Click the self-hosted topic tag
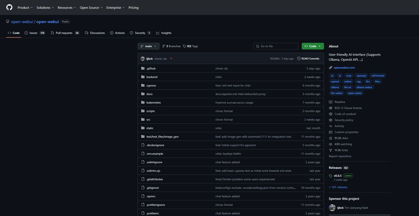This screenshot has height=216, width=419. point(378,76)
